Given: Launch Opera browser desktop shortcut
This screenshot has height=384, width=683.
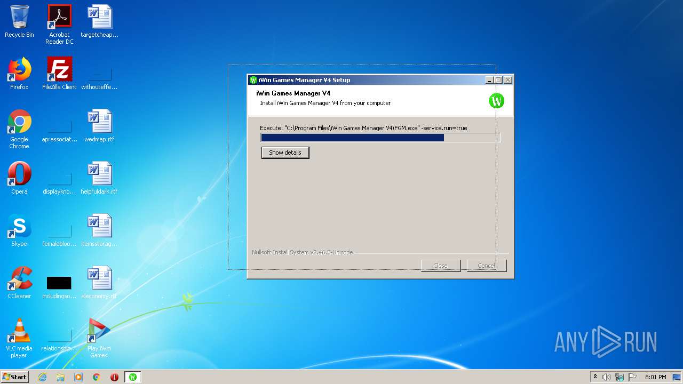Looking at the screenshot, I should click(19, 179).
